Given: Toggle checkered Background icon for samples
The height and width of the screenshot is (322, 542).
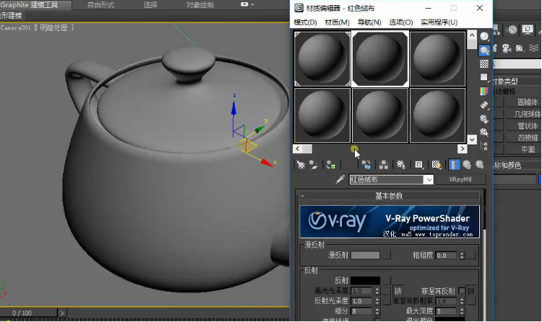Looking at the screenshot, I should click(x=484, y=64).
